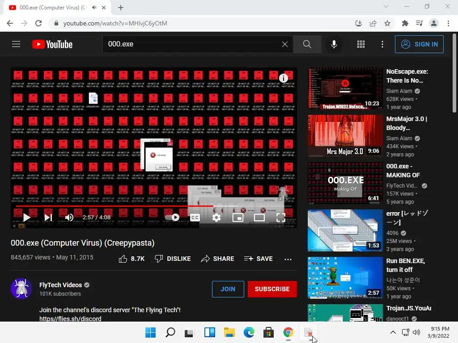Search with your voice microphone icon
Image resolution: width=458 pixels, height=343 pixels.
(x=334, y=44)
